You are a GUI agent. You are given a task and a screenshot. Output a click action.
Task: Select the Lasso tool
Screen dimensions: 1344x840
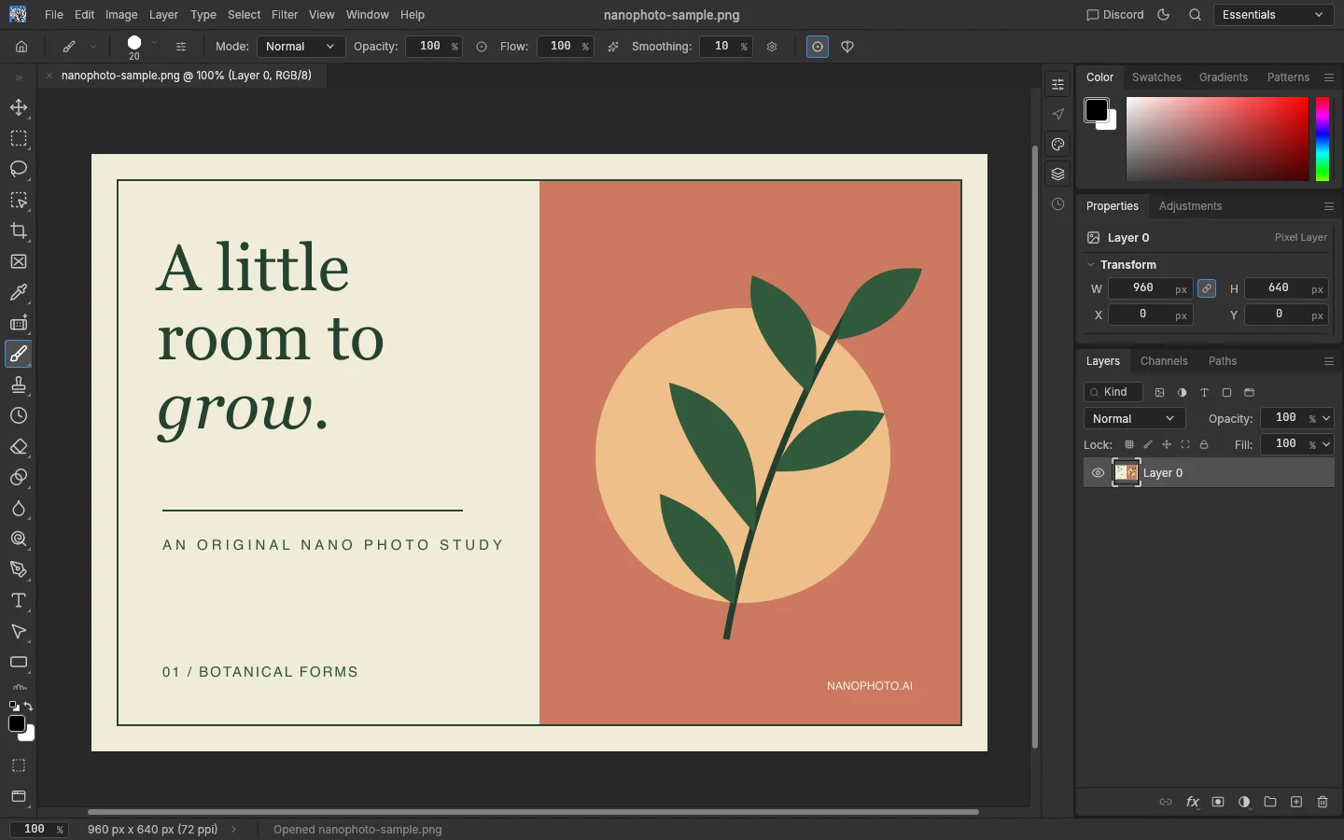(19, 169)
